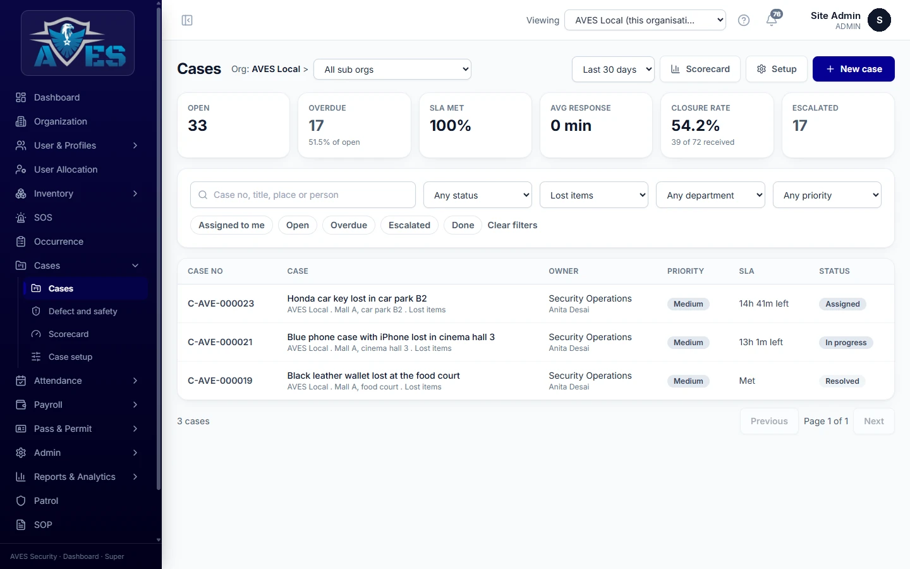Open the Viewing organisation dropdown

(645, 20)
